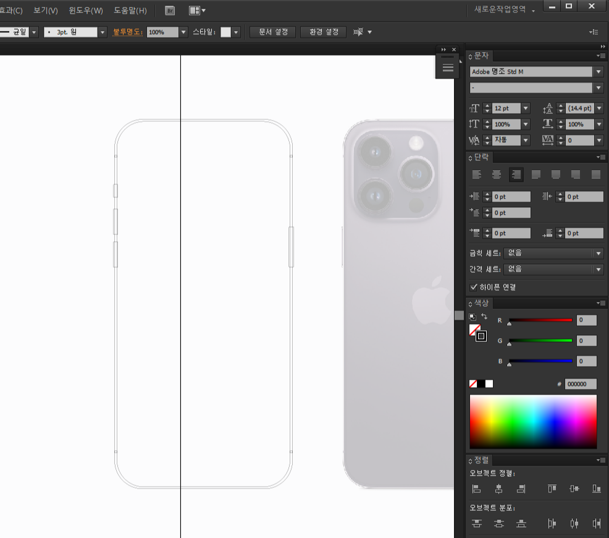Select the 문자 panel tab
The image size is (609, 538).
point(481,56)
